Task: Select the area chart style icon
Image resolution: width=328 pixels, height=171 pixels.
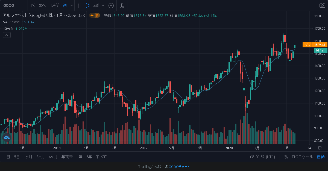Action: (x=96, y=5)
